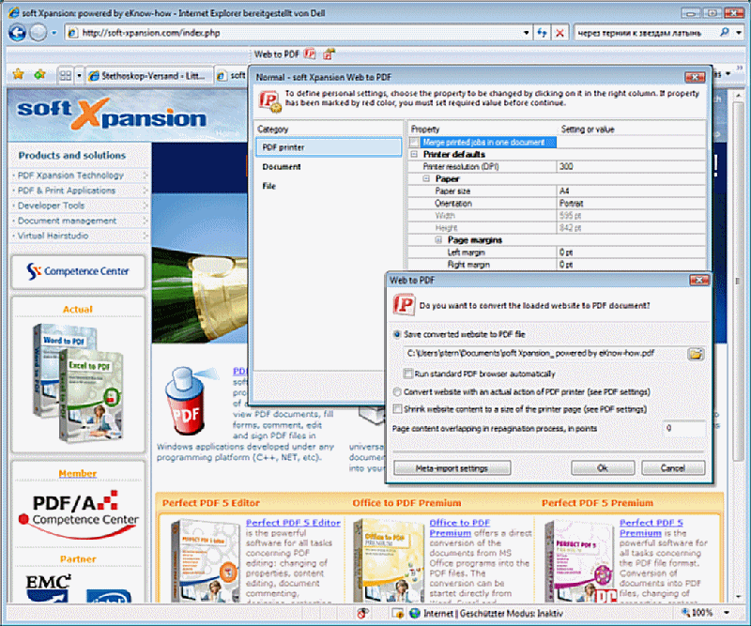This screenshot has height=626, width=751.
Task: Click the search magnifier icon
Action: pyautogui.click(x=724, y=32)
